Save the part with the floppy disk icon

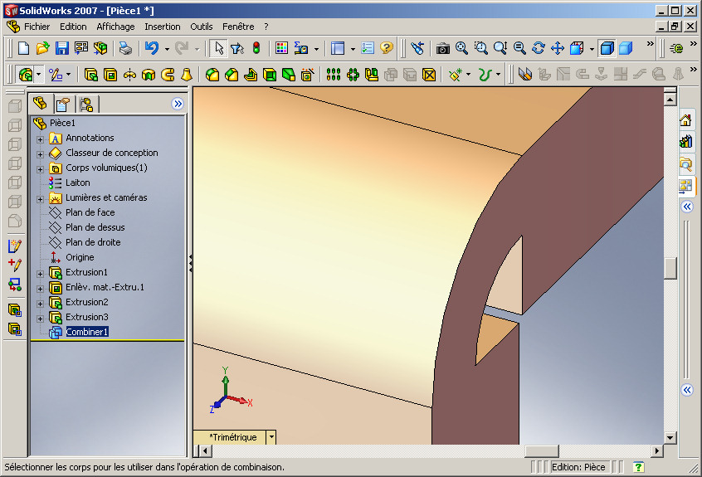click(x=61, y=48)
